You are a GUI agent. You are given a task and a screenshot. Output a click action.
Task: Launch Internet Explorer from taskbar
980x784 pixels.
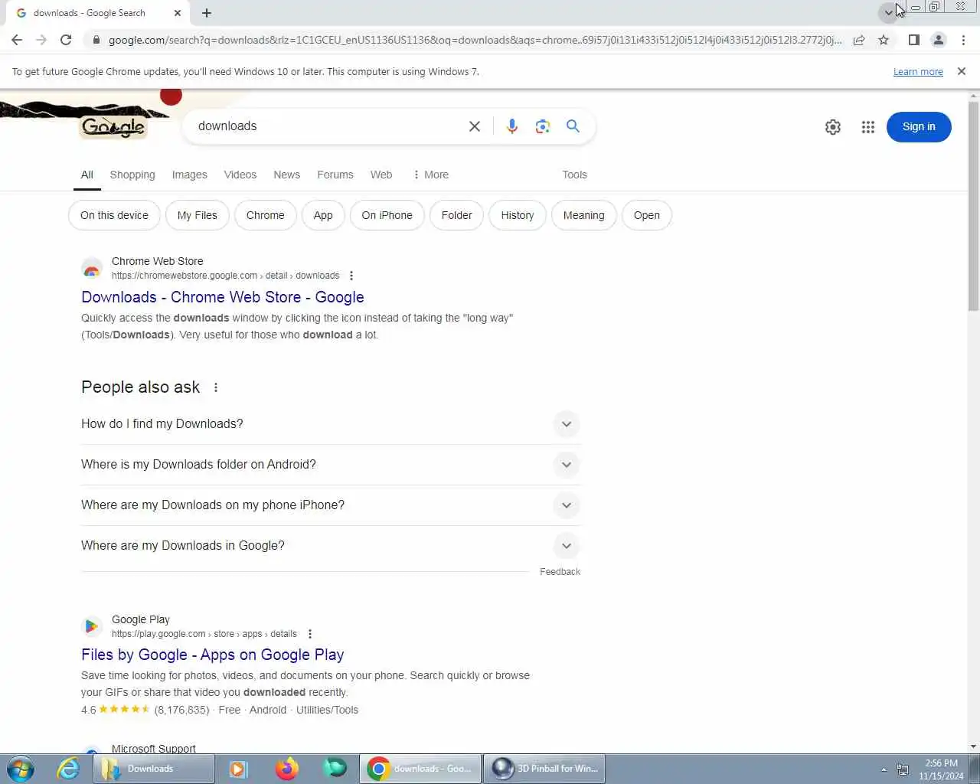pos(68,768)
